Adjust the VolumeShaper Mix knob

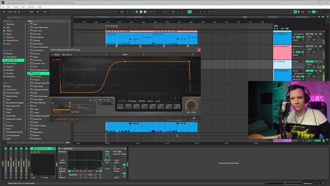click(191, 105)
